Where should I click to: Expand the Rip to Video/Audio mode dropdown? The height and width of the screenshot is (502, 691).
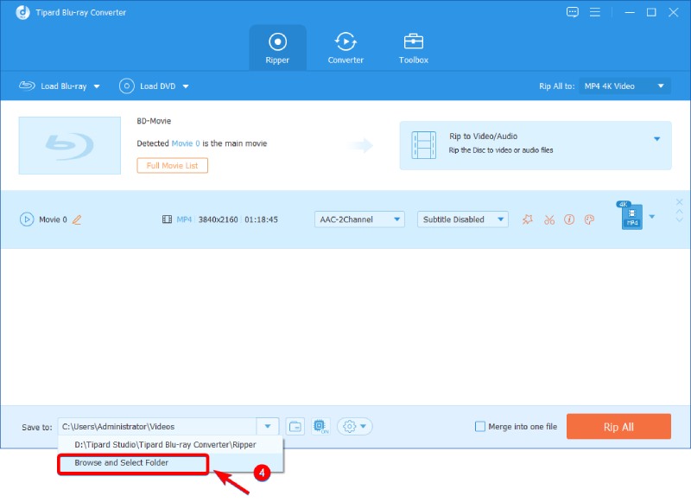pos(656,139)
